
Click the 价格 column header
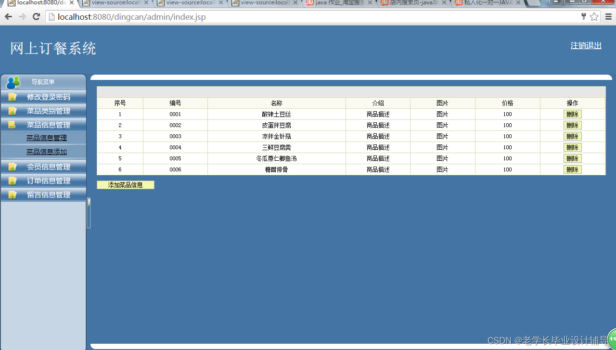[x=508, y=103]
